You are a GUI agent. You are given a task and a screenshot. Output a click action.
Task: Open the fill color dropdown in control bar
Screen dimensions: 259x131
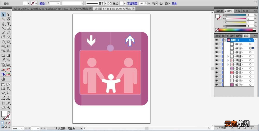[x=28, y=3]
